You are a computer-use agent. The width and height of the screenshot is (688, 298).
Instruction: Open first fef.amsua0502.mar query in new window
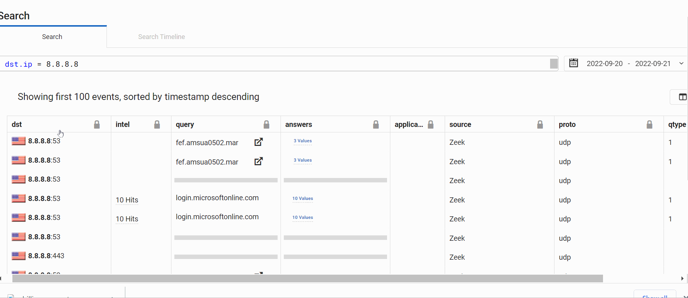(x=258, y=142)
